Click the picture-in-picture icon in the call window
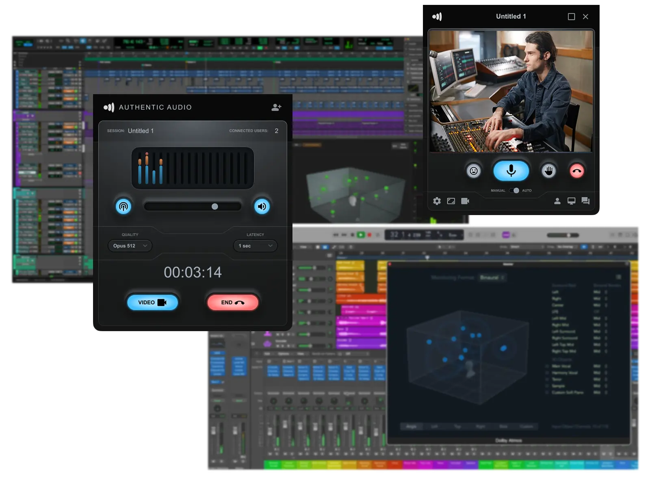650x487 pixels. (451, 200)
